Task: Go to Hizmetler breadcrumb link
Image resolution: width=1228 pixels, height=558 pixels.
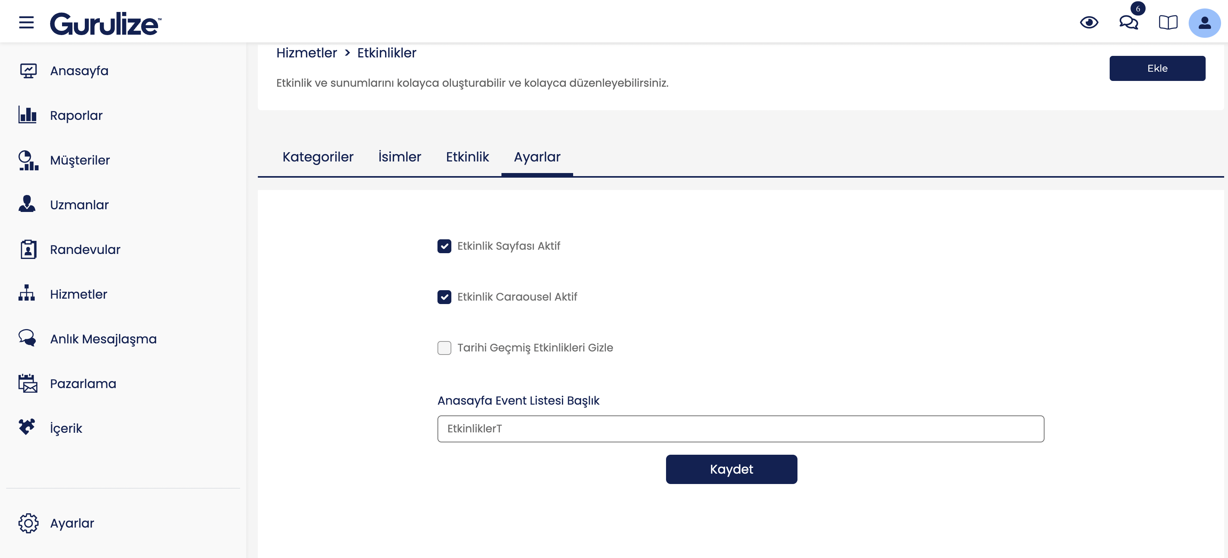Action: 306,53
